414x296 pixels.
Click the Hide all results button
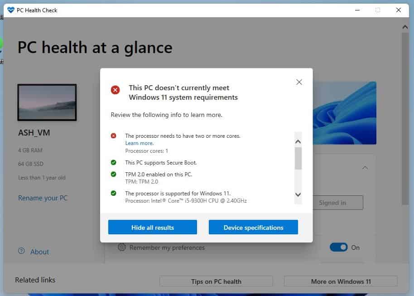point(152,227)
